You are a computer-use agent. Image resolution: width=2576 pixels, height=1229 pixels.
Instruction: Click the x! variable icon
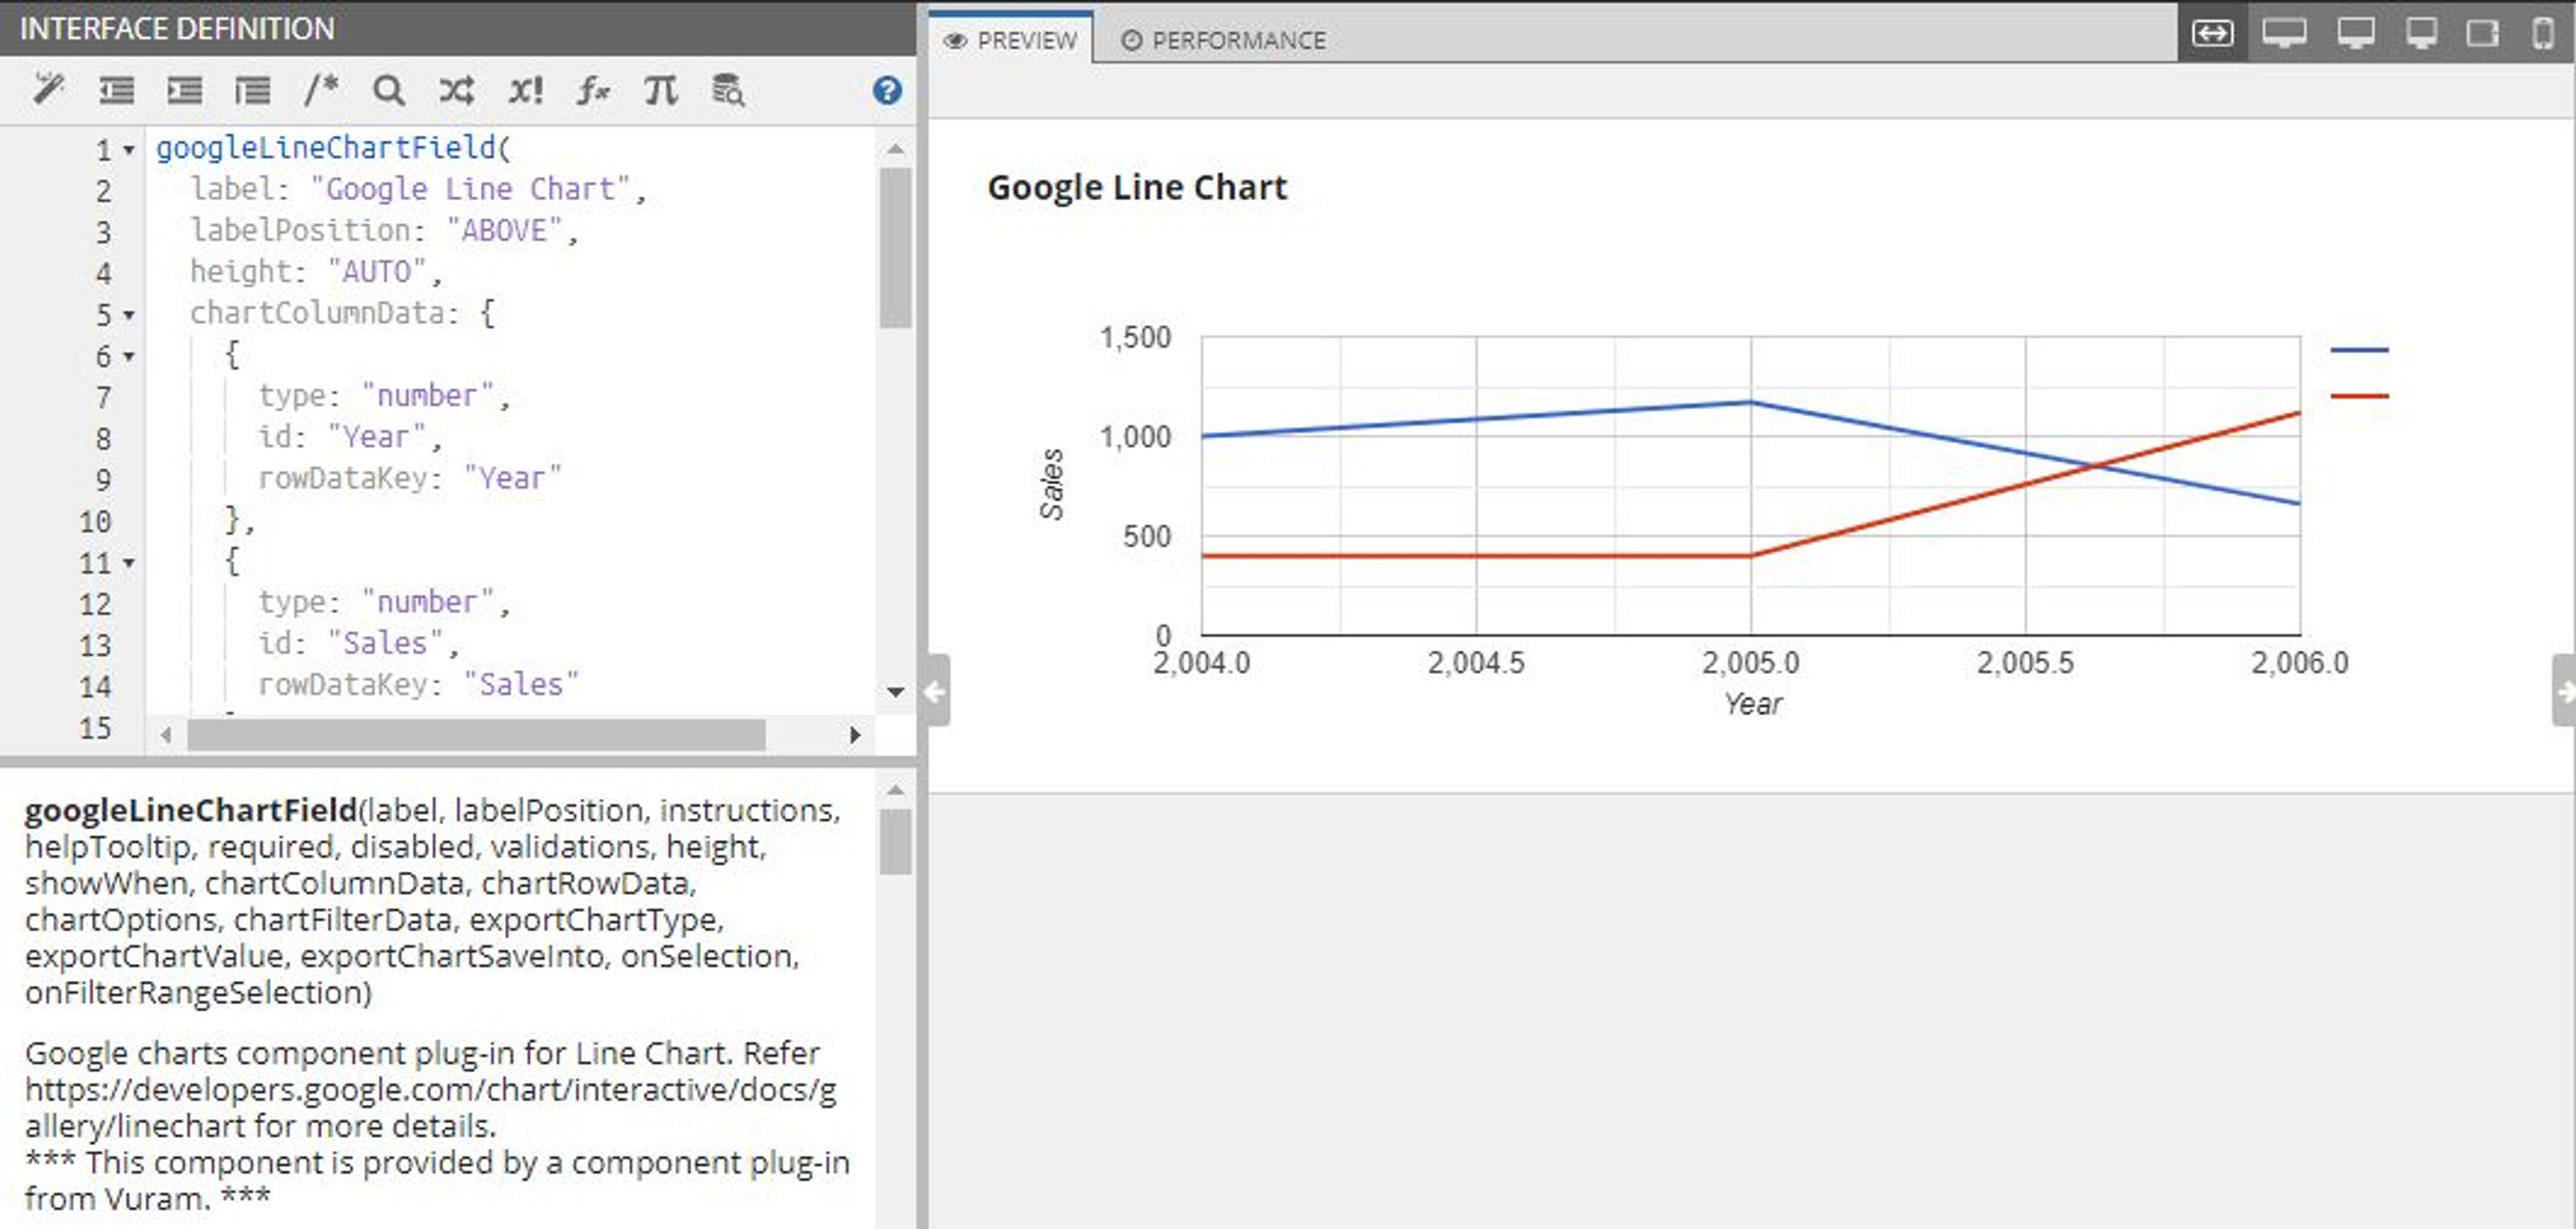525,91
